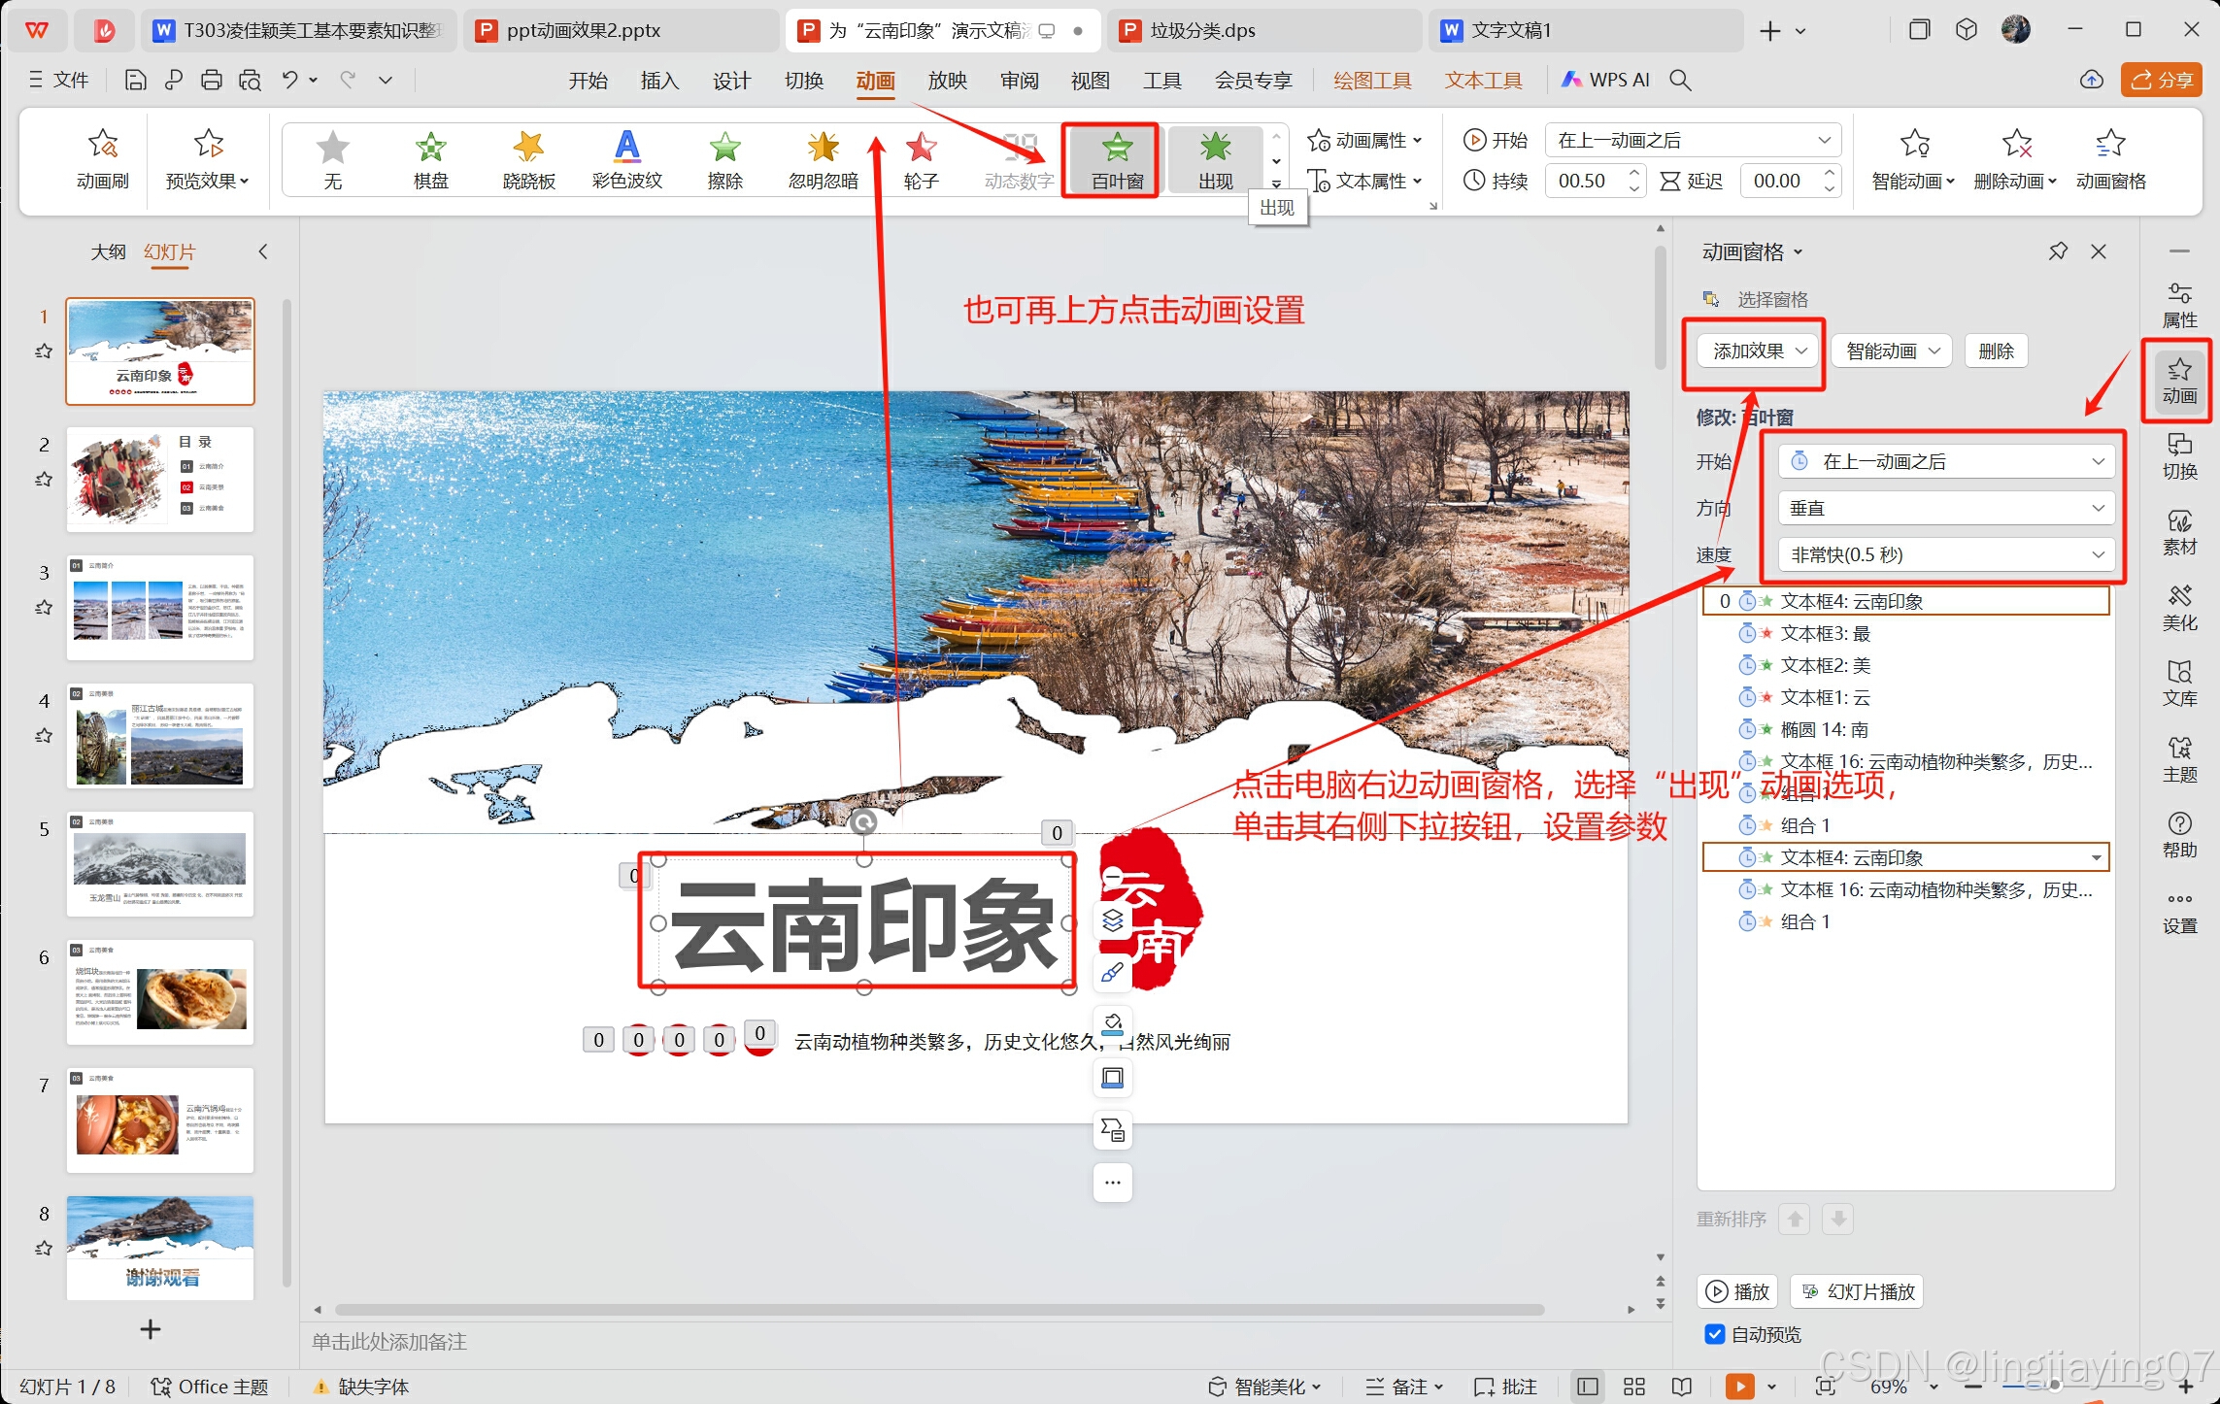Viewport: 2220px width, 1404px height.
Task: Click the 播放 button in animation pane
Action: pyautogui.click(x=1738, y=1291)
